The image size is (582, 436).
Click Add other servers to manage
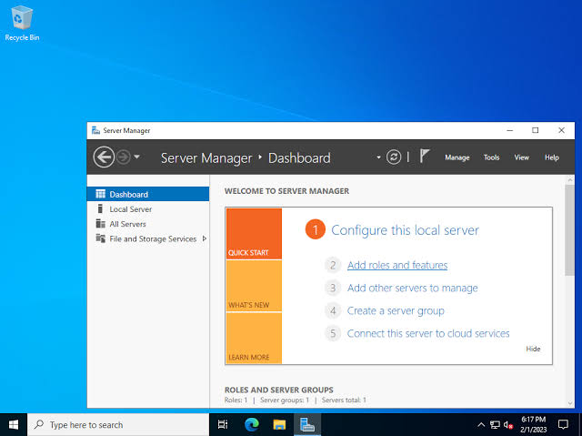[412, 289]
